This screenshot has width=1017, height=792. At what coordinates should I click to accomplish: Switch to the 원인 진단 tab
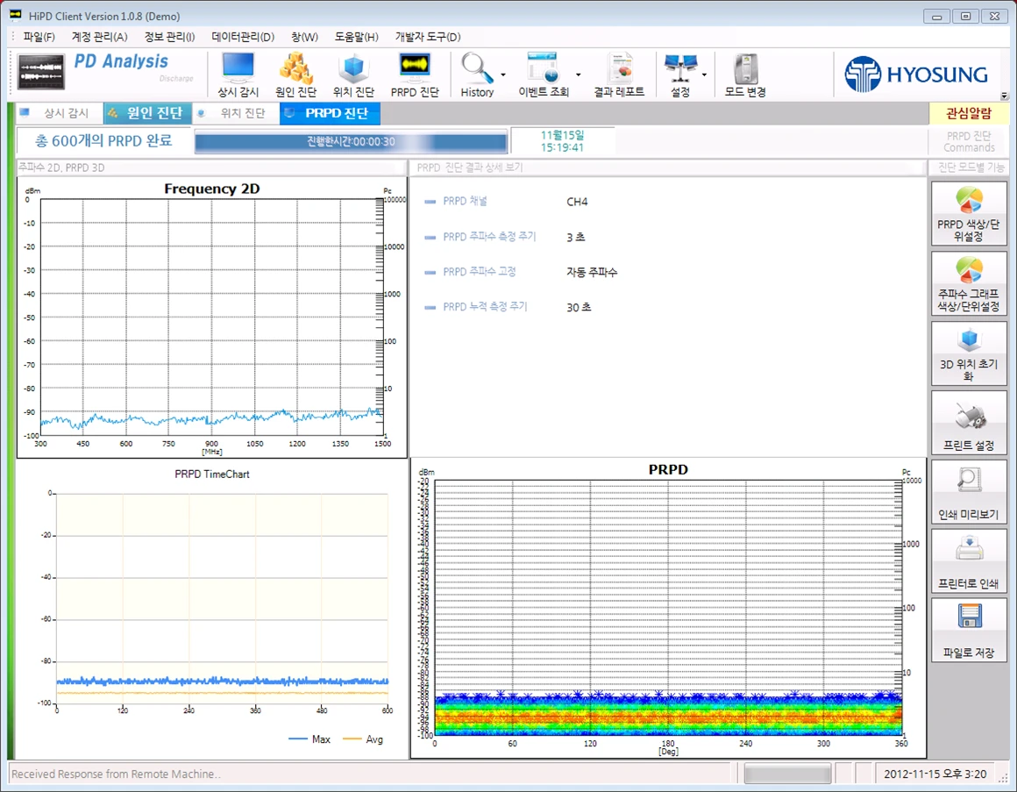pyautogui.click(x=148, y=113)
